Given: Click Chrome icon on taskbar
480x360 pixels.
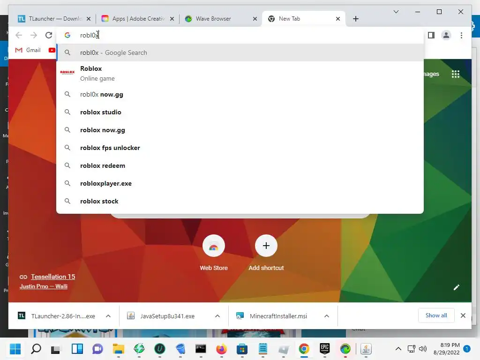Looking at the screenshot, I should click(x=304, y=349).
